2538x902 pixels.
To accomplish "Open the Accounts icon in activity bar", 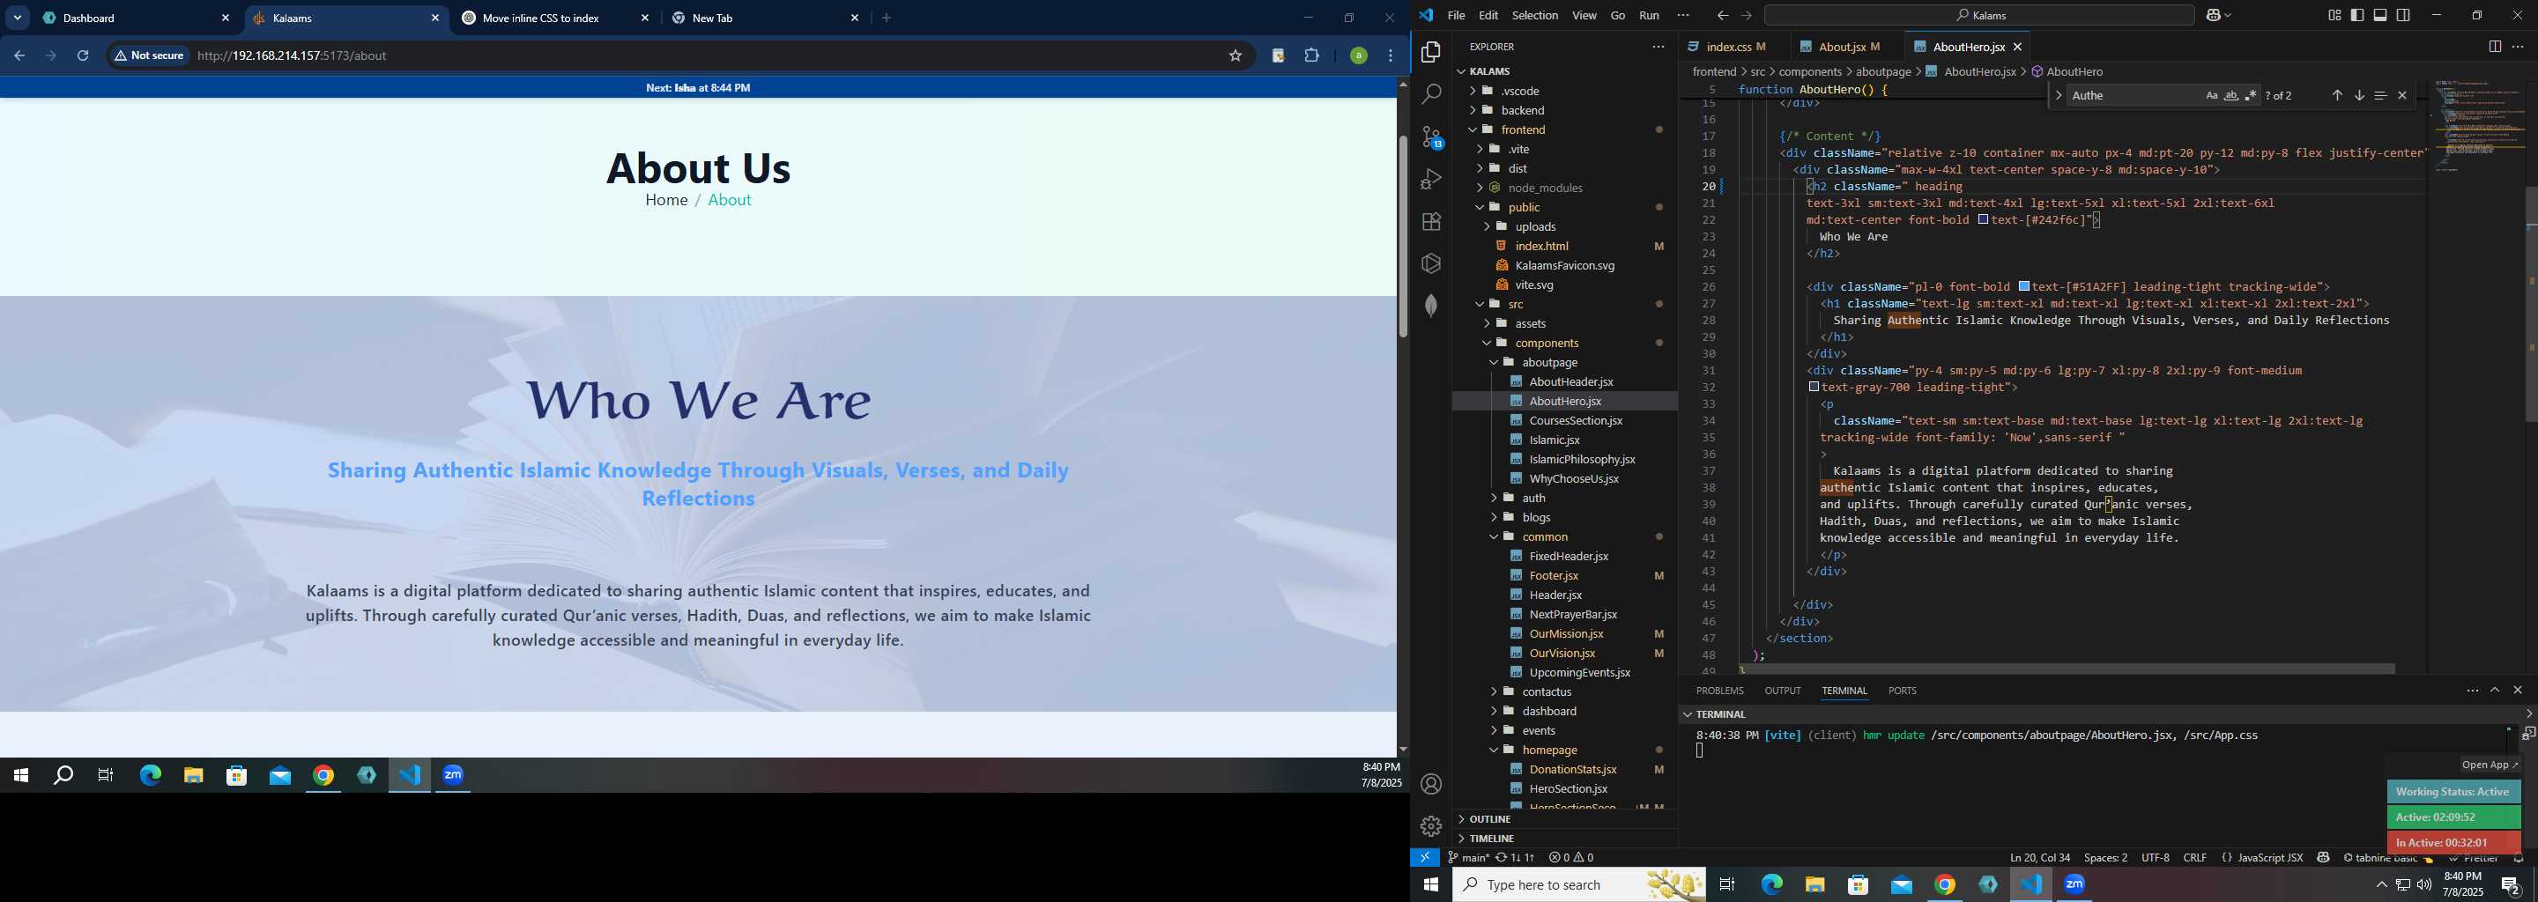I will pos(1430,785).
